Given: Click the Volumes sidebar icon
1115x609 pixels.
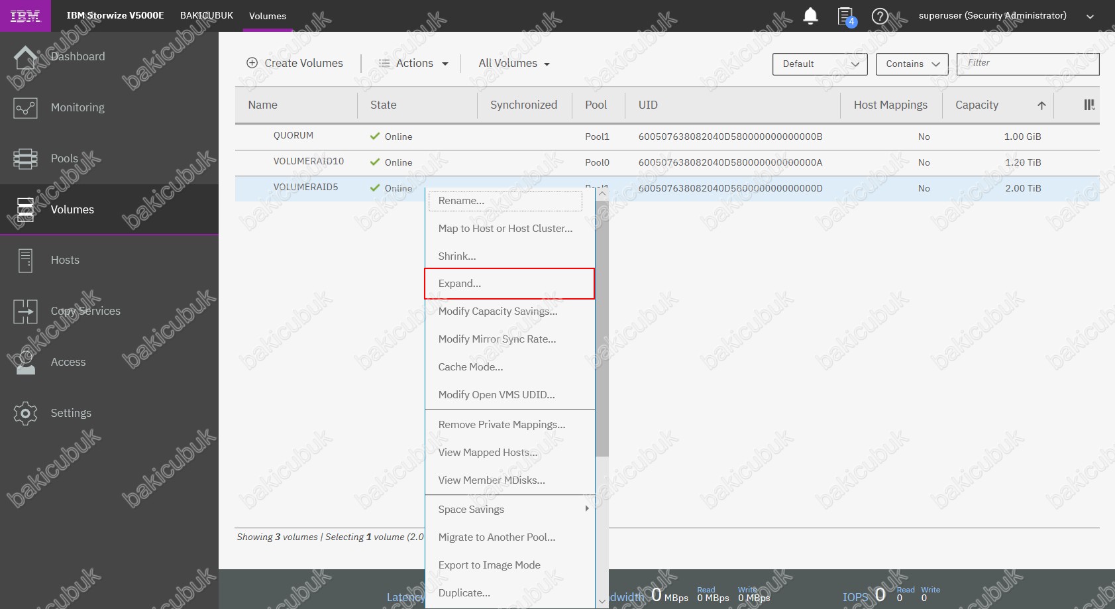Looking at the screenshot, I should click(x=25, y=209).
